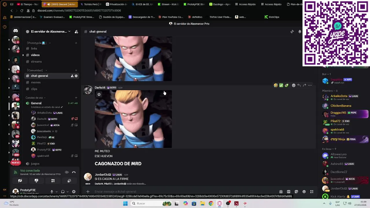
Task: Open Jordan13c username profile in chat
Action: click(103, 174)
